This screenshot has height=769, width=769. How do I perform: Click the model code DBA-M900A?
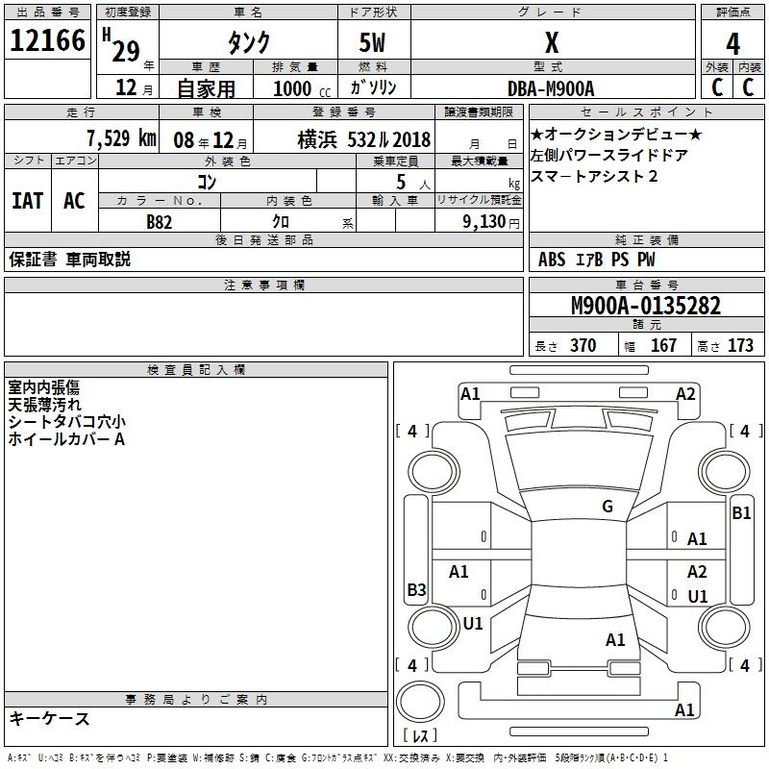551,88
